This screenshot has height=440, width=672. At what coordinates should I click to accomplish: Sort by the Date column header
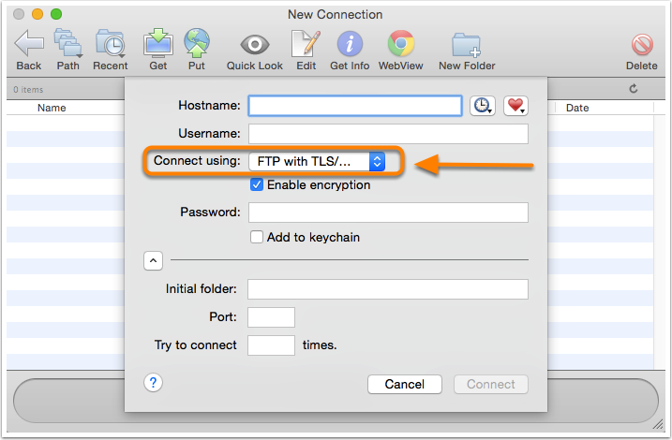(577, 108)
